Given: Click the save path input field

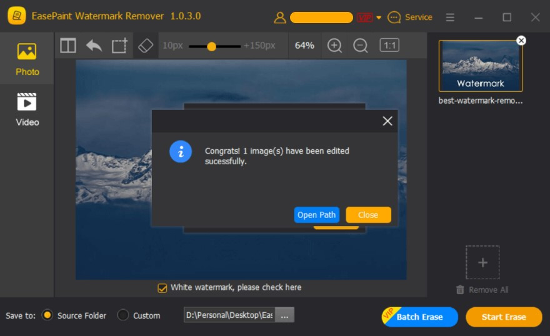Looking at the screenshot, I should click(229, 315).
